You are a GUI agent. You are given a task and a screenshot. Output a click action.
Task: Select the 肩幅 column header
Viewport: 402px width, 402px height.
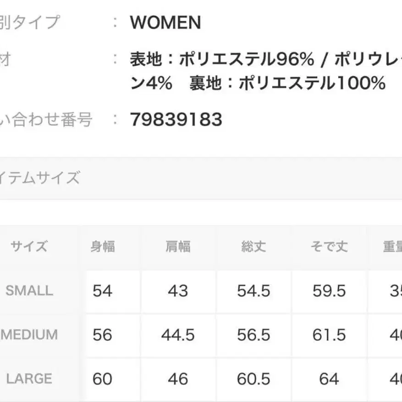pyautogui.click(x=178, y=247)
